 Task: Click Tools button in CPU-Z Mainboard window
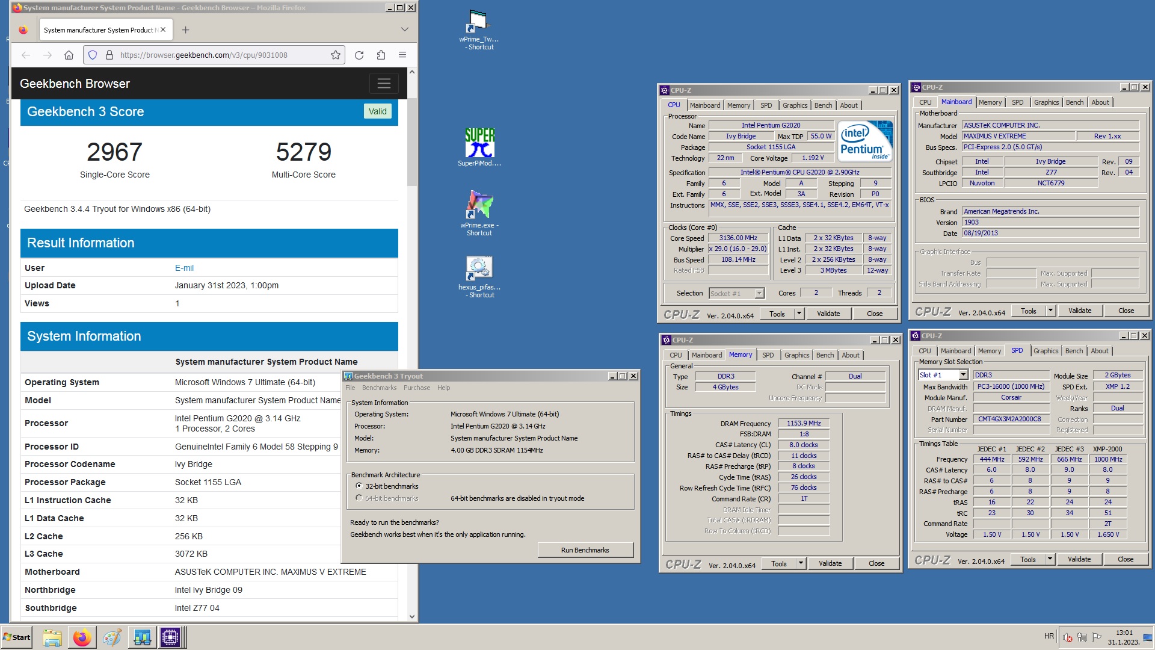tap(1028, 311)
